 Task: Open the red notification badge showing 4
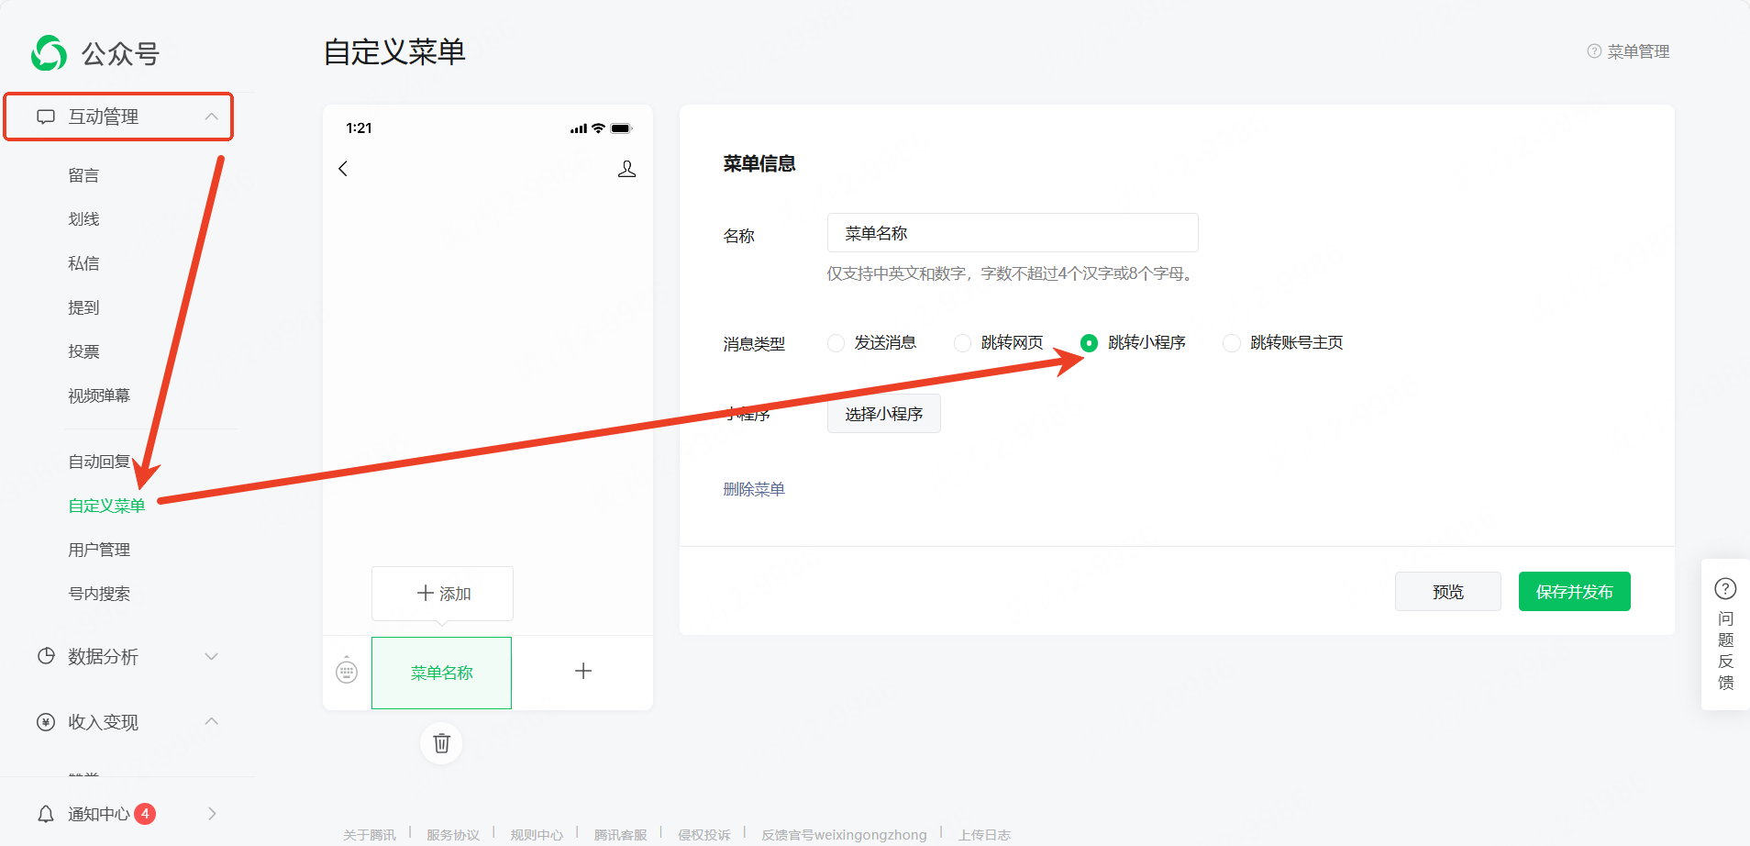click(x=145, y=813)
